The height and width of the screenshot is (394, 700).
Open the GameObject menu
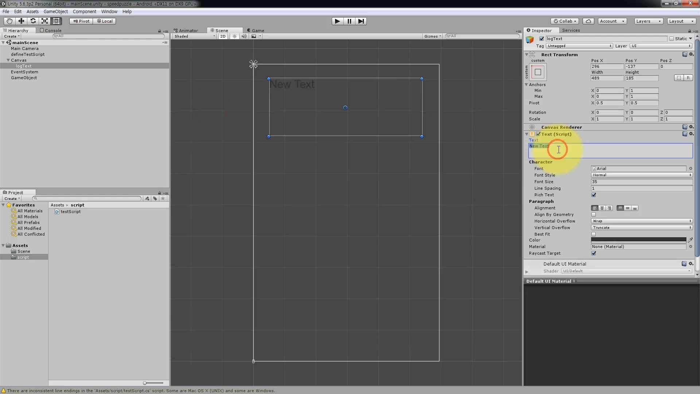56,12
